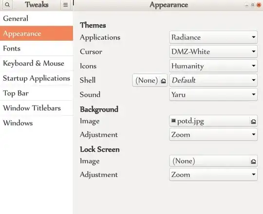Open the hamburger menu next to Tweaks
Viewport: 263px width, 214px height.
[x=65, y=5]
